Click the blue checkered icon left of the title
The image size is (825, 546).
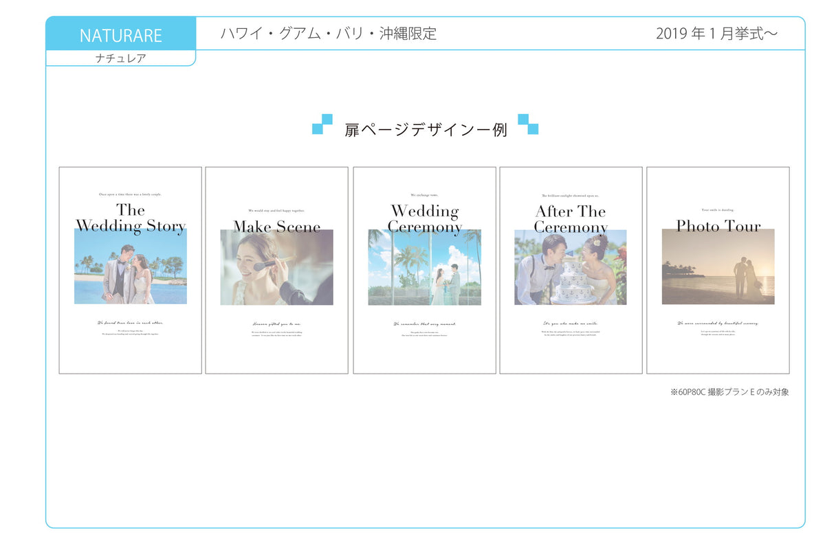322,124
